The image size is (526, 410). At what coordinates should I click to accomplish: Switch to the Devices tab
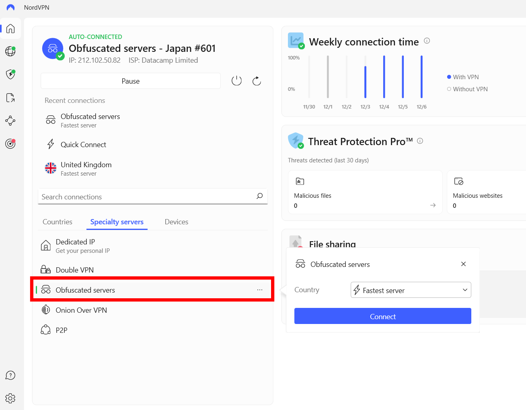pos(177,222)
